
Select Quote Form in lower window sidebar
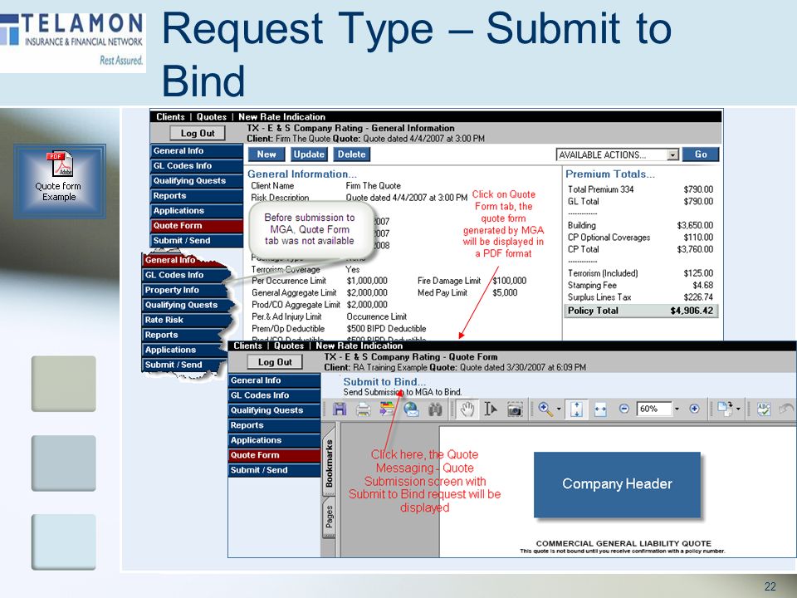click(x=274, y=455)
